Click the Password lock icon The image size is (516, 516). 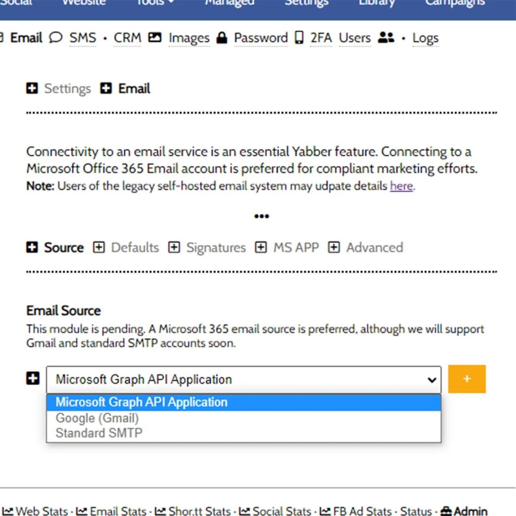coord(222,37)
